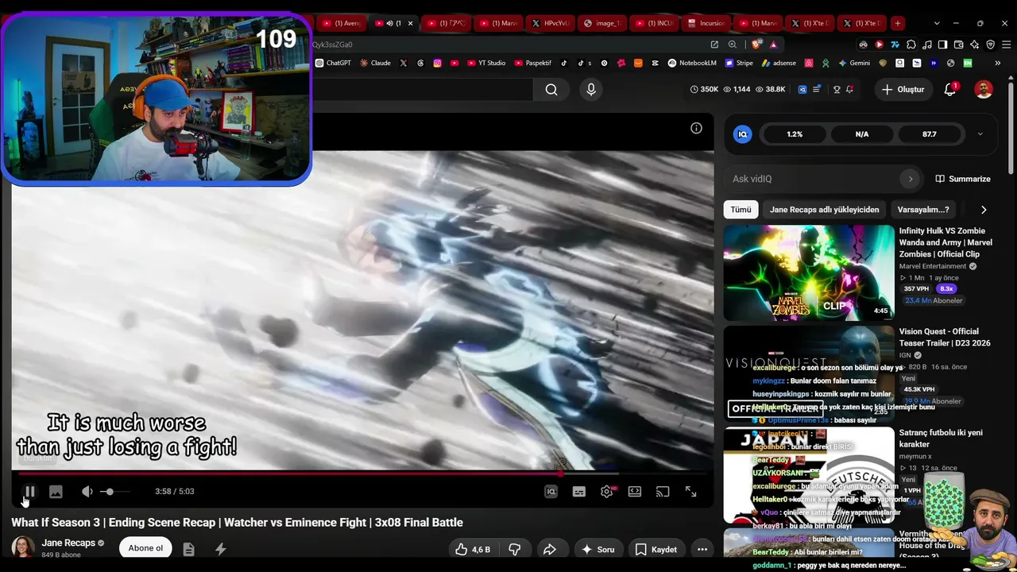Click the lightning bolt icon under the title
The width and height of the screenshot is (1017, 572).
[x=221, y=549]
